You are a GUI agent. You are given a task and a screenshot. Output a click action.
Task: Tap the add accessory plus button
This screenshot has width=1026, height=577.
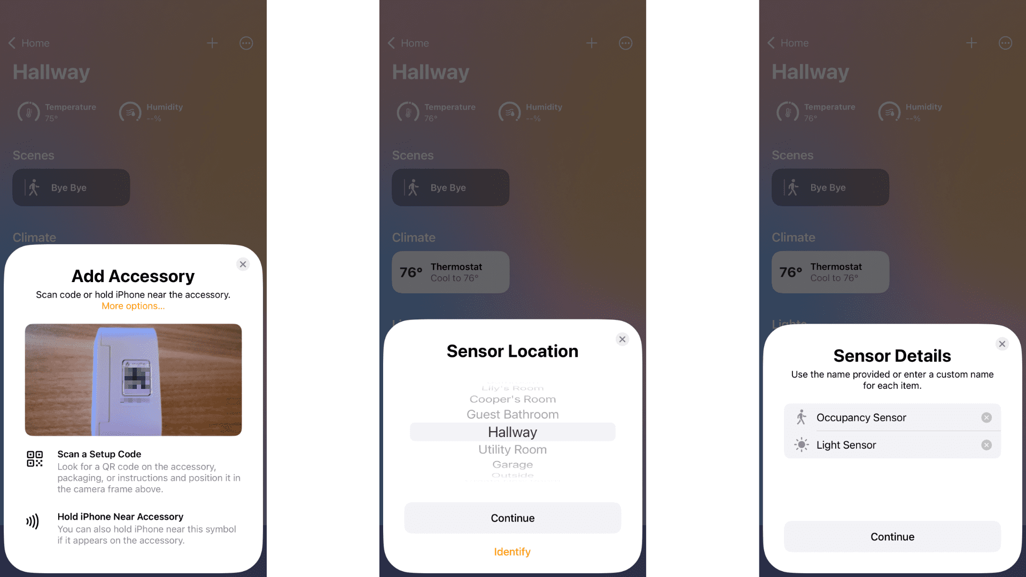point(212,42)
